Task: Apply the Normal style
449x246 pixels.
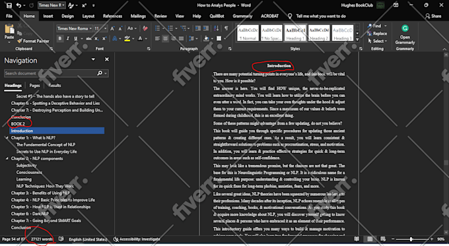Action: (x=248, y=33)
